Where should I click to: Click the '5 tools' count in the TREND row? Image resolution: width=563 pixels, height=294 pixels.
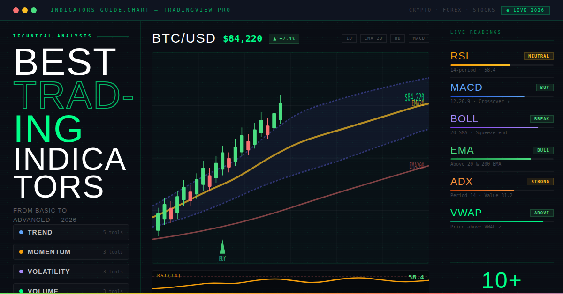(113, 232)
